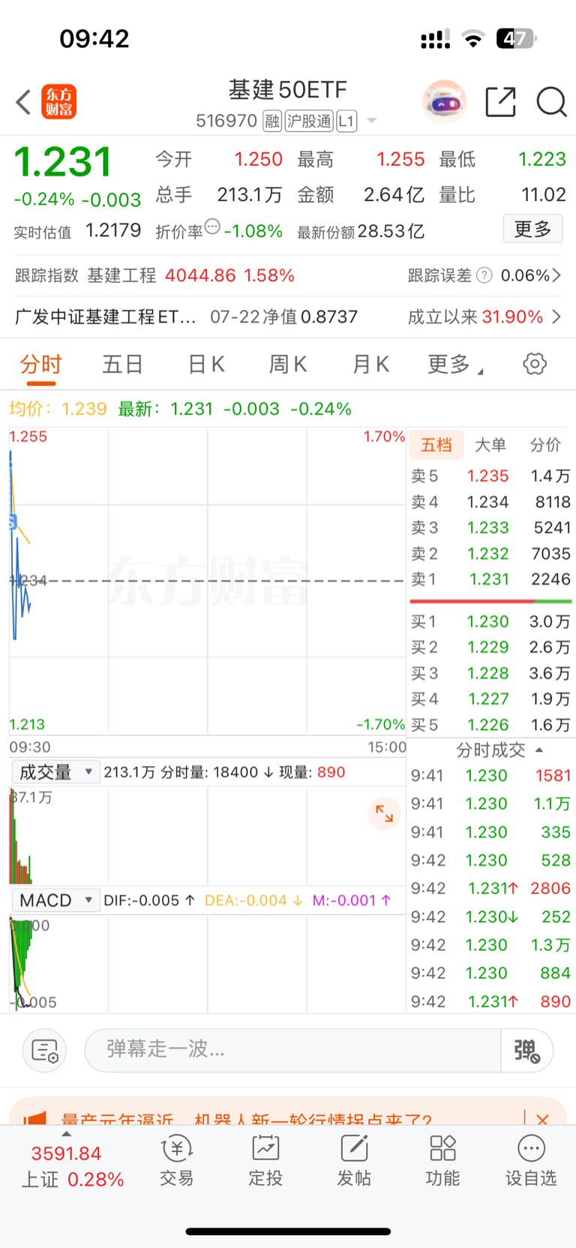The image size is (576, 1248).
Task: Open the share export icon
Action: click(500, 102)
